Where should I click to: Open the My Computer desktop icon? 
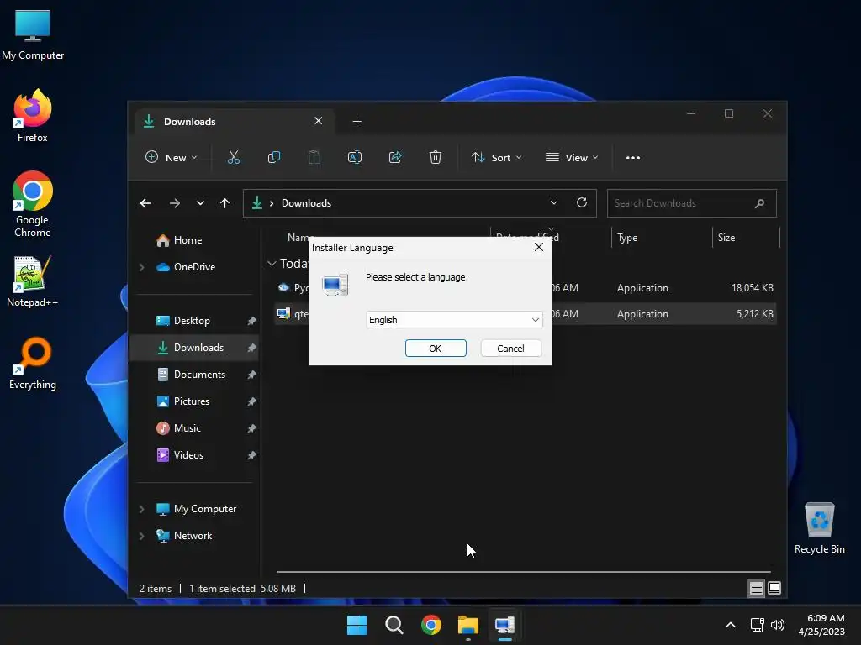[x=33, y=34]
